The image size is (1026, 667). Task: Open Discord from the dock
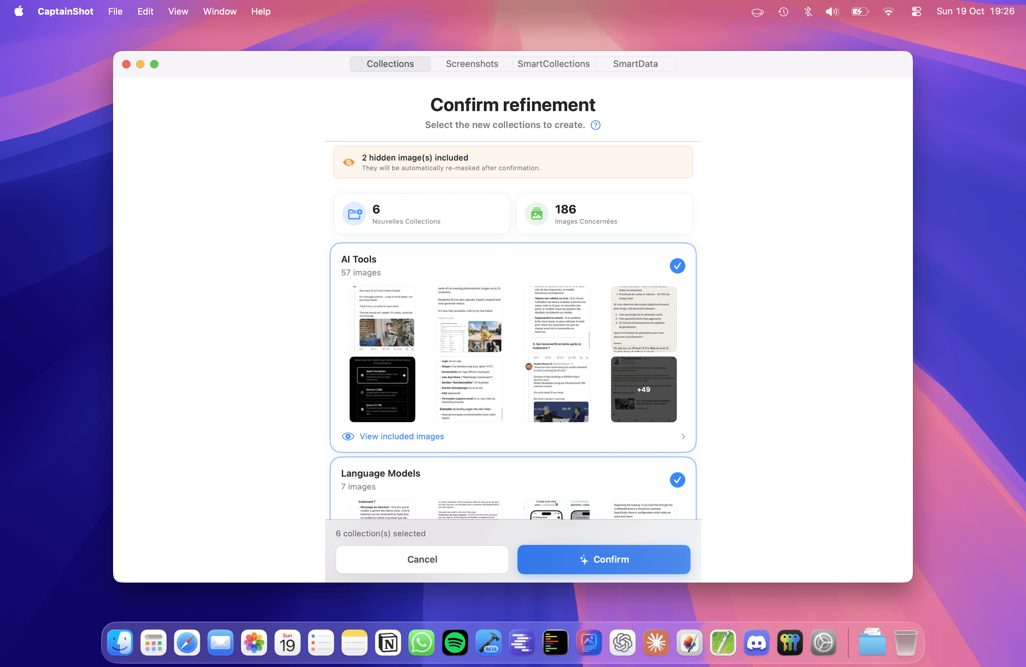(x=756, y=643)
